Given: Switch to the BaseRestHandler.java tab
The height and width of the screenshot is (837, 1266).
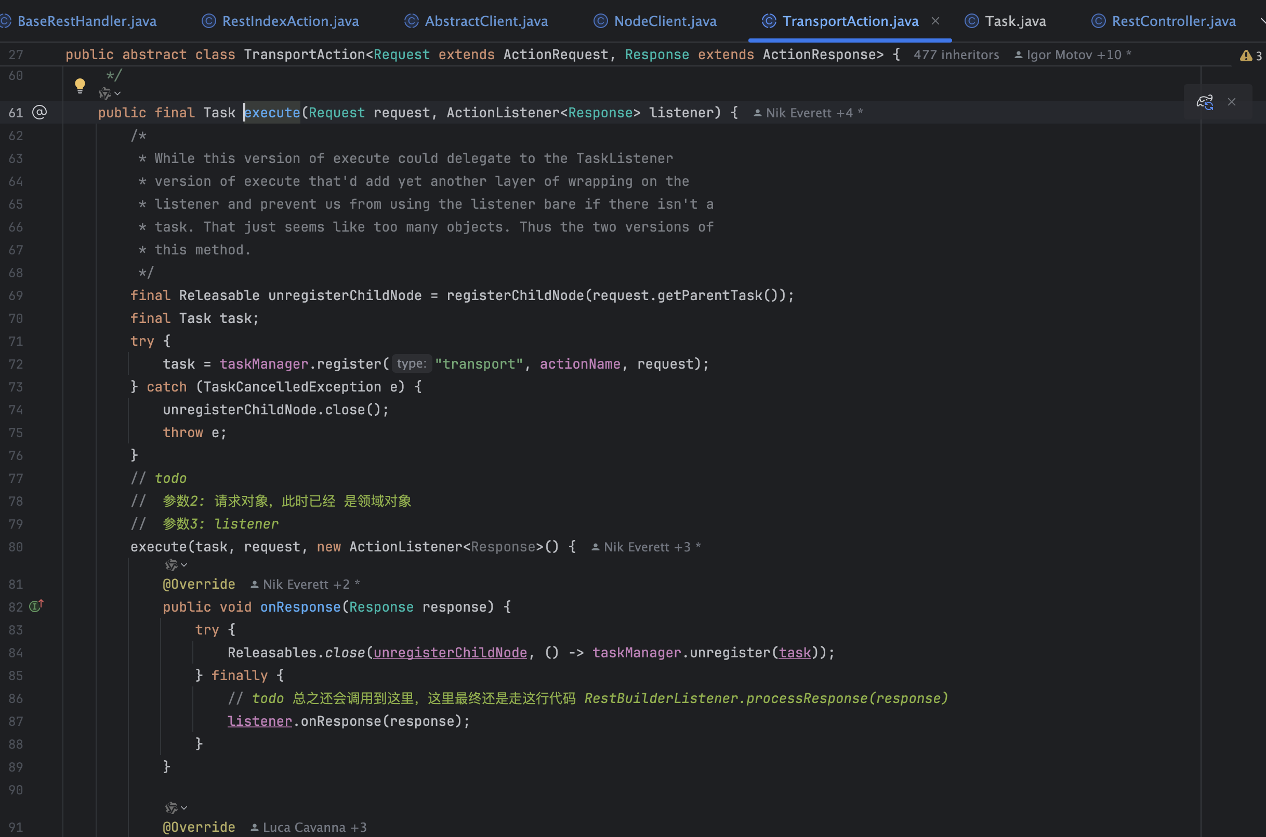Looking at the screenshot, I should coord(87,21).
